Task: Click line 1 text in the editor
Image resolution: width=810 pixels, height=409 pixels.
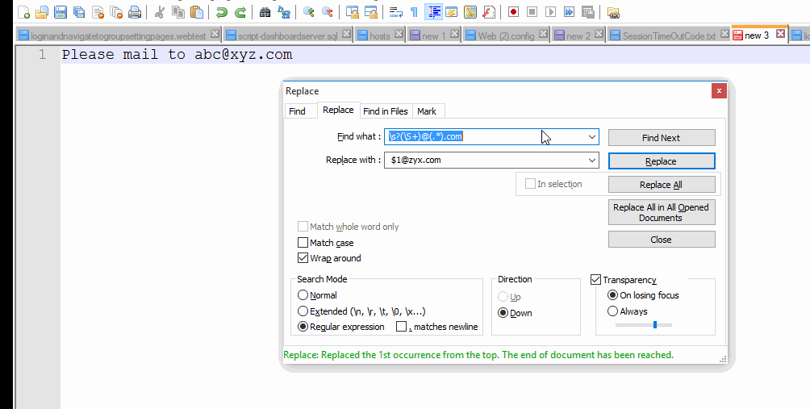Action: (x=177, y=54)
